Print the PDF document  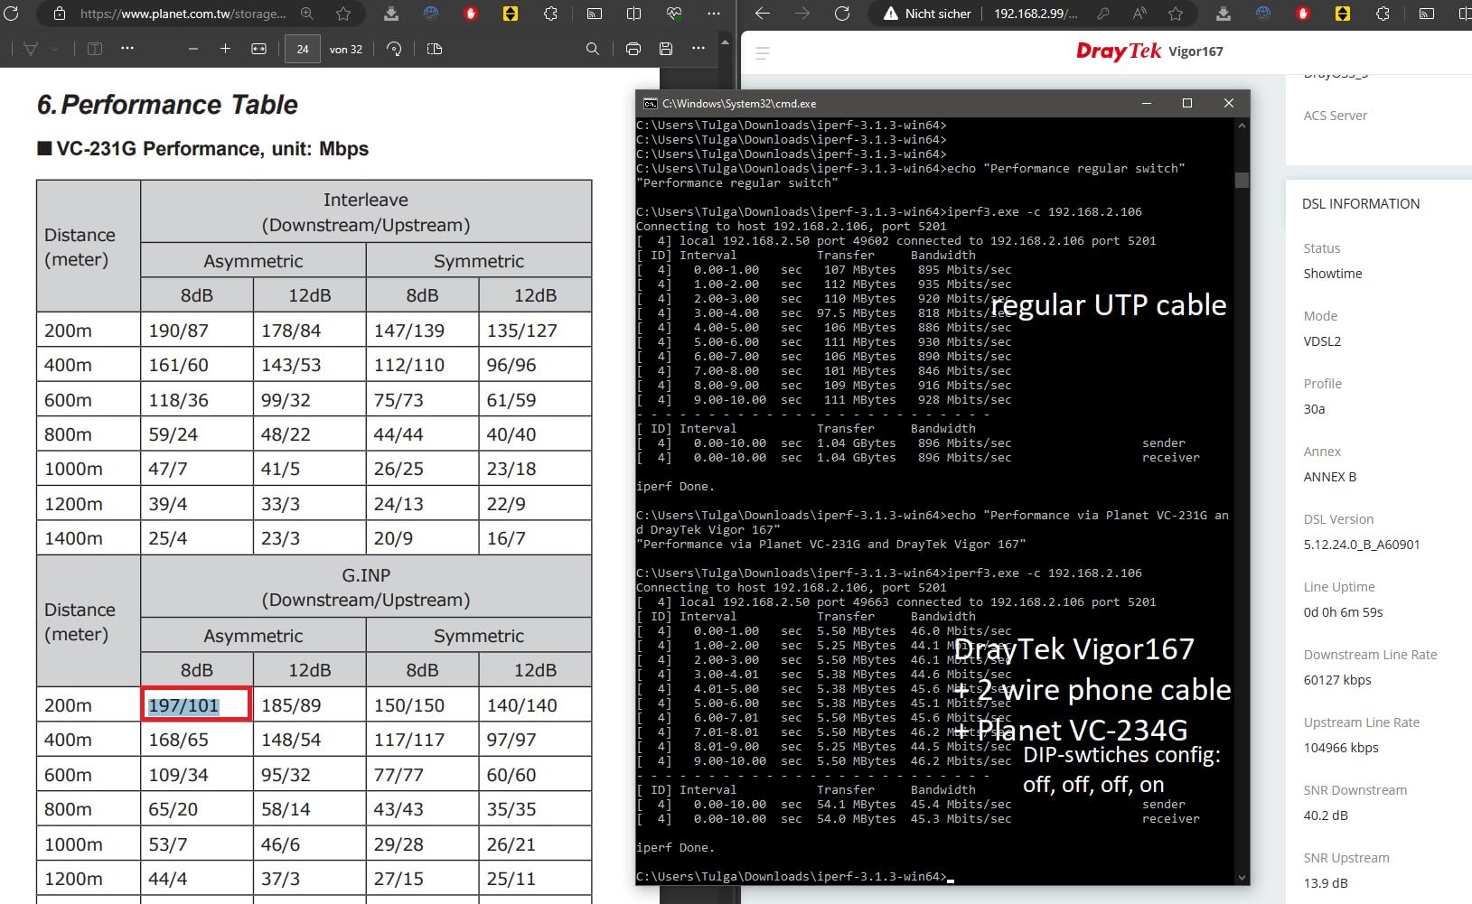click(x=633, y=49)
